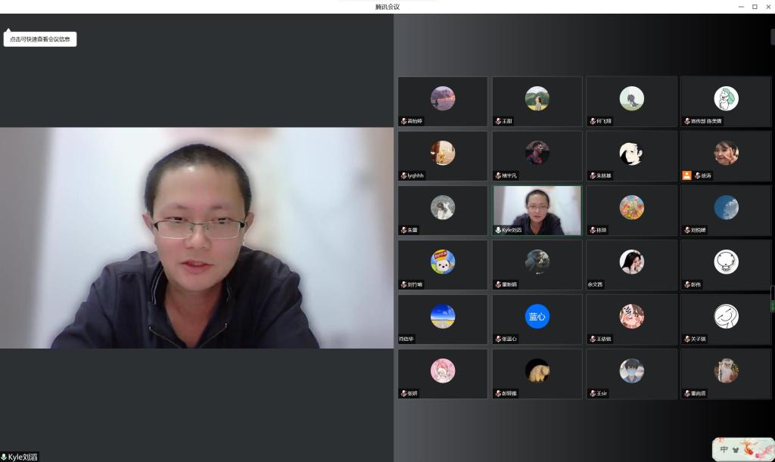
Task: Click the main speaker video of Kyle刘滔
Action: tap(197, 237)
